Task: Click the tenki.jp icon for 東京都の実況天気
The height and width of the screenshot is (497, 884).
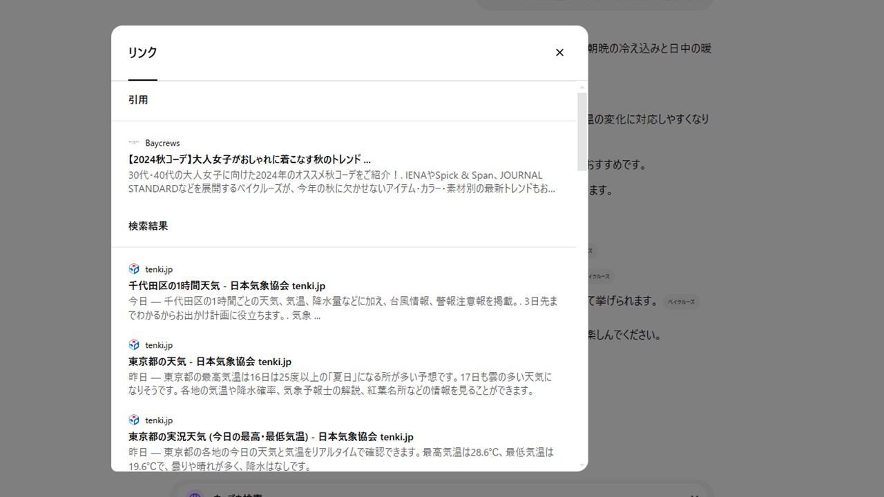Action: click(x=134, y=420)
